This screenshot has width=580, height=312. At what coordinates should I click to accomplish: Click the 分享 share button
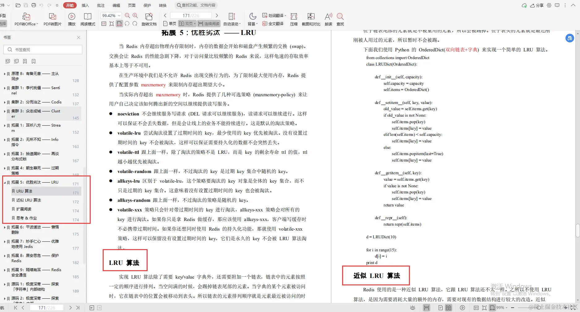point(537,5)
